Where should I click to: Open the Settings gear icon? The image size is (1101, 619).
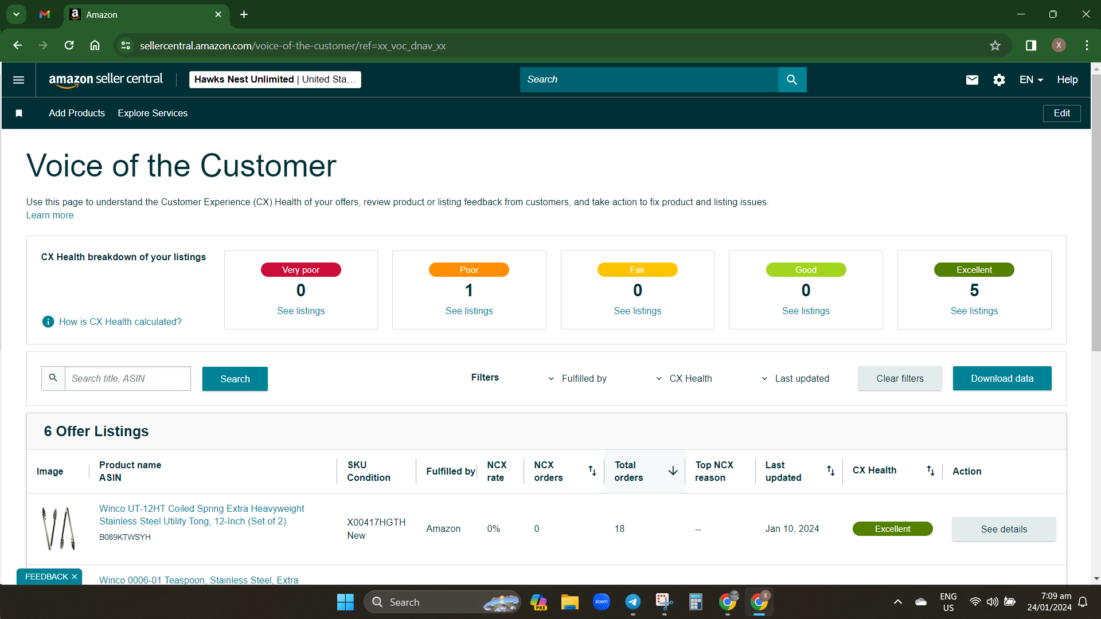pos(999,80)
